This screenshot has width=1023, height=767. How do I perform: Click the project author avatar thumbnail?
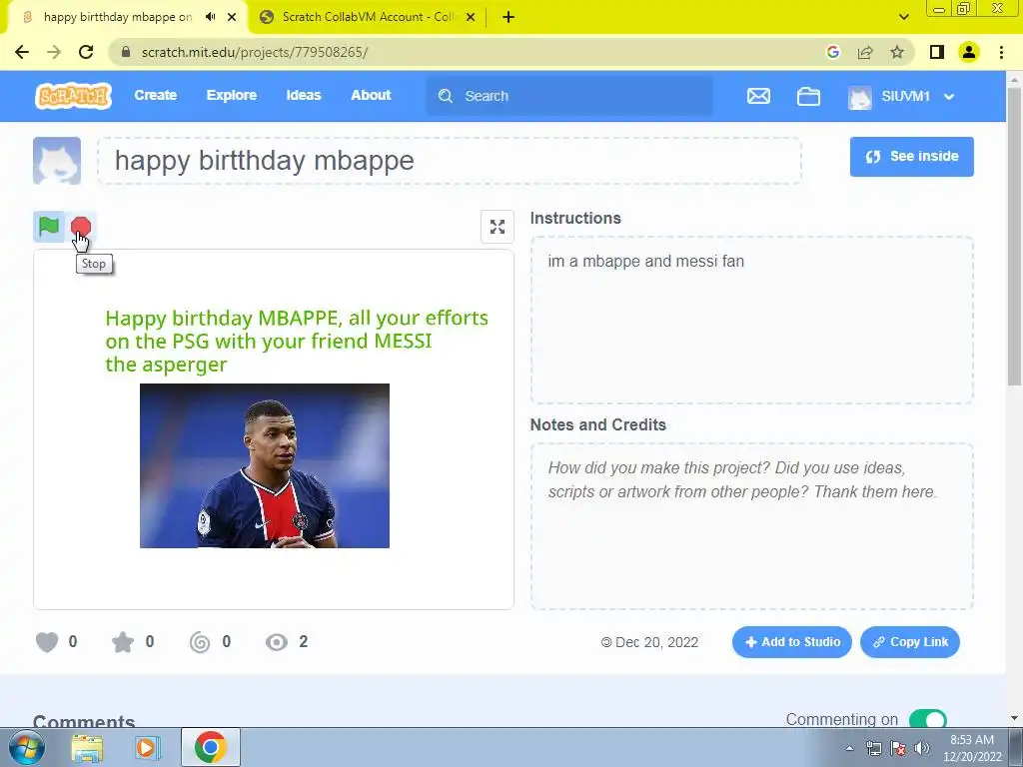[57, 161]
